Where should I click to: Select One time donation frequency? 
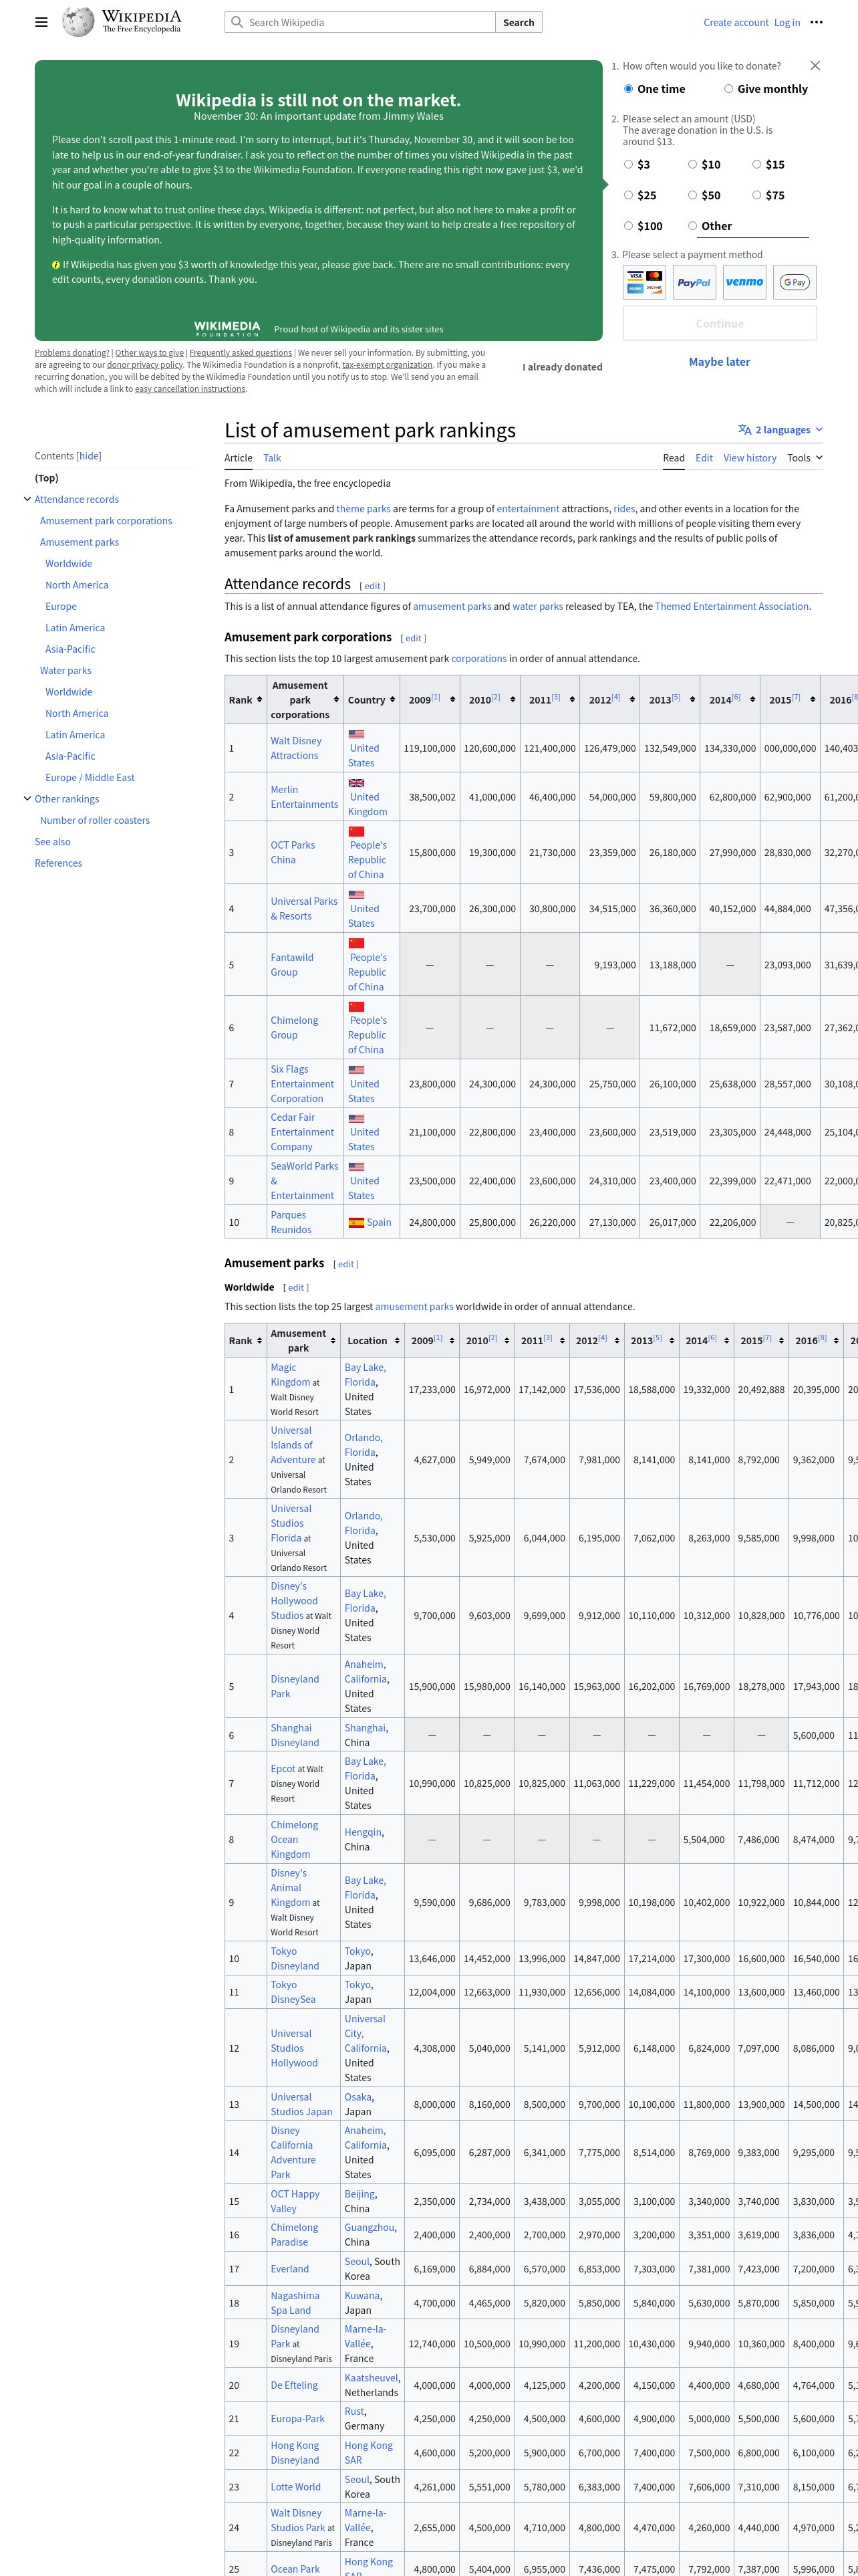point(628,89)
